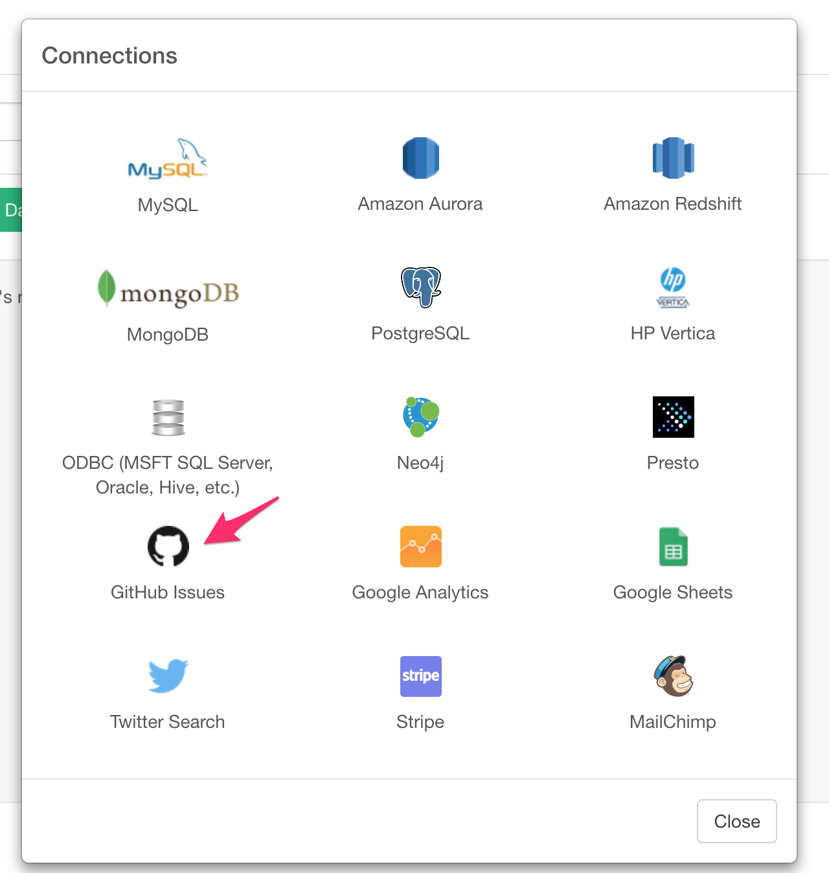Select the PostgreSQL elephant icon

point(421,287)
